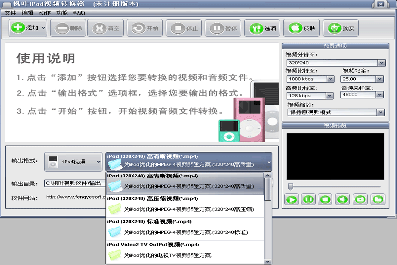
Task: Collapse the open preset combo box header
Action: click(189, 162)
